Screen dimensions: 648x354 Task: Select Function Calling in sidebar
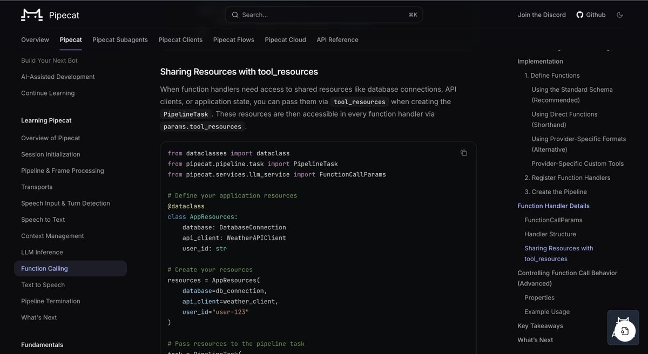(70, 268)
